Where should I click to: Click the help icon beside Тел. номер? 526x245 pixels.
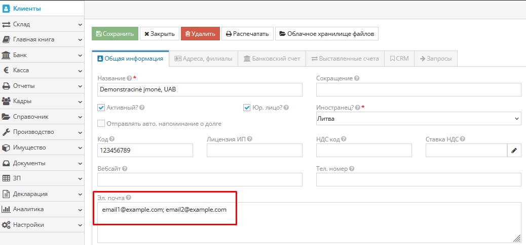(352, 169)
